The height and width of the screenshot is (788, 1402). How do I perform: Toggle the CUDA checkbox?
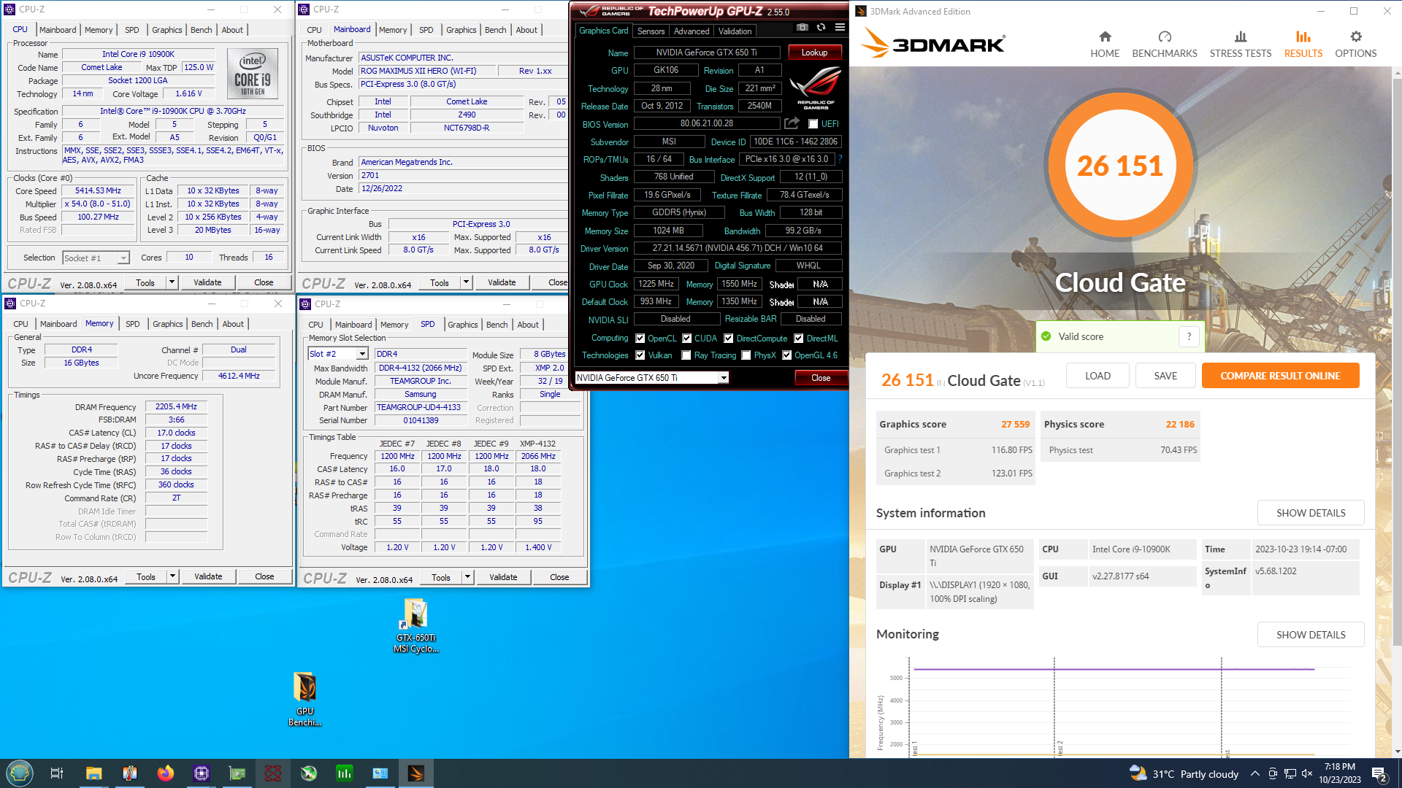(687, 339)
